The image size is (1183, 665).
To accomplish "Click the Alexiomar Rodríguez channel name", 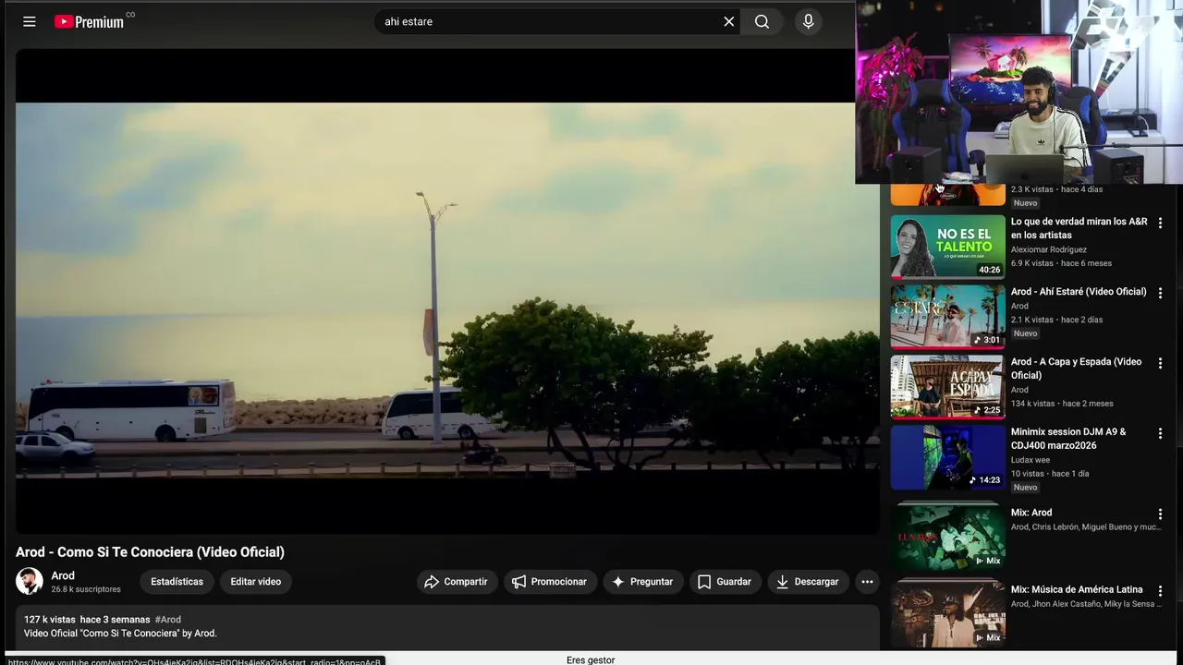I will pos(1049,249).
